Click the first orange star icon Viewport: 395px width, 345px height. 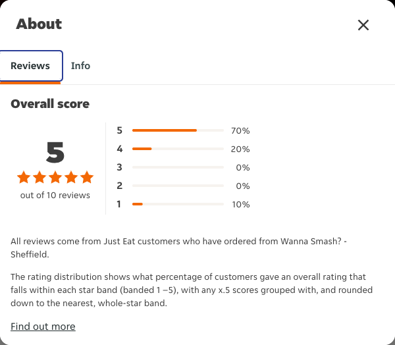[x=24, y=177]
